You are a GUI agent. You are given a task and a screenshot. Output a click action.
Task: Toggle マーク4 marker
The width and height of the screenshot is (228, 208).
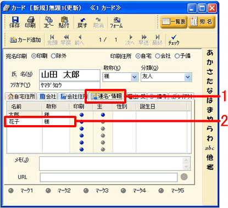click(x=124, y=191)
